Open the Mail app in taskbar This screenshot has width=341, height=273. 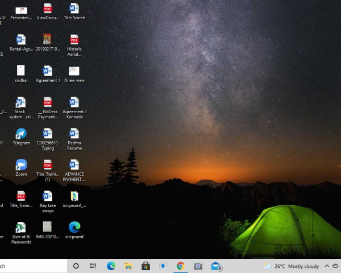coord(215,266)
